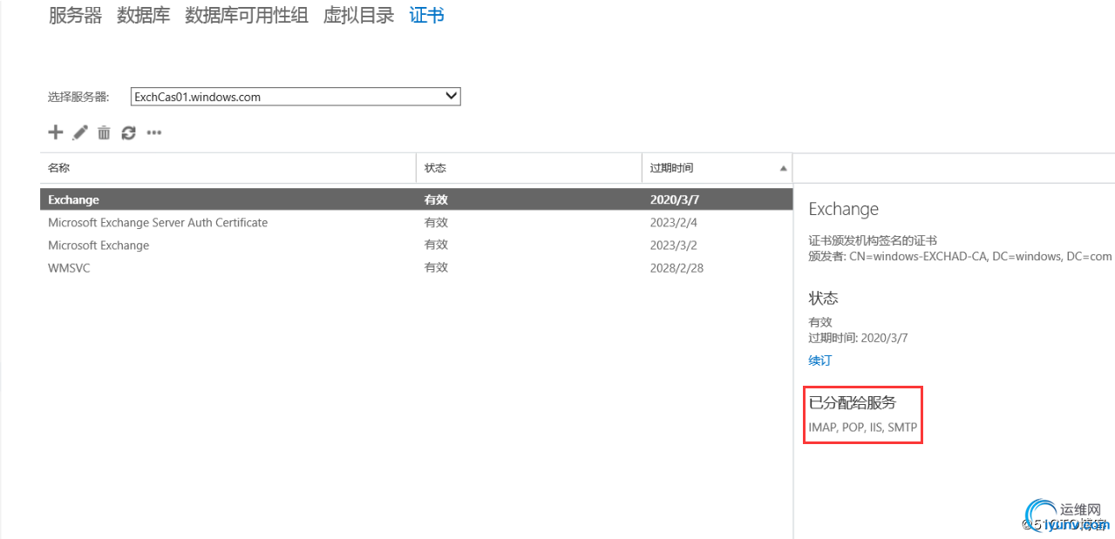The image size is (1115, 539).
Task: Switch to 数据库 tab
Action: [143, 15]
